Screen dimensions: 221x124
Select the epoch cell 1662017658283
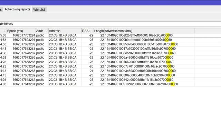click(24, 71)
